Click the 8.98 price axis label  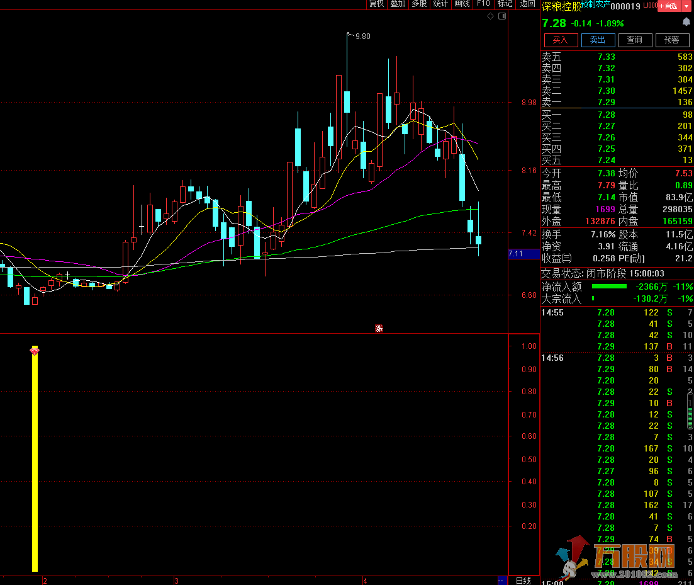[x=529, y=103]
